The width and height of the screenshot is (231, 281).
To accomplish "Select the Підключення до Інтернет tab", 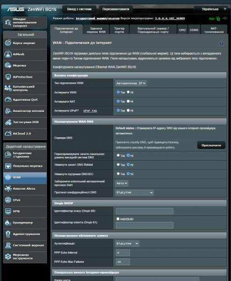I will tap(66, 30).
